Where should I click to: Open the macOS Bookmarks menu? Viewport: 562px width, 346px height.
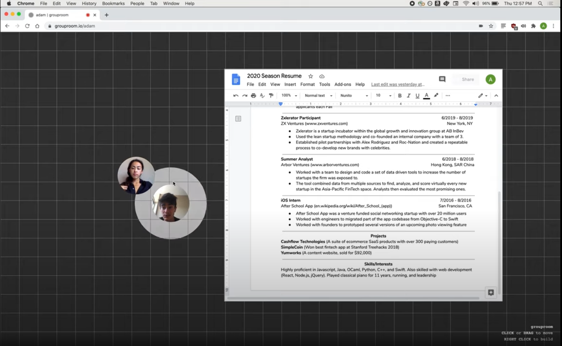pos(113,3)
